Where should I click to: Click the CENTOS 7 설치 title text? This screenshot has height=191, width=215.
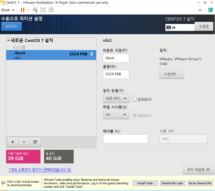(180, 19)
